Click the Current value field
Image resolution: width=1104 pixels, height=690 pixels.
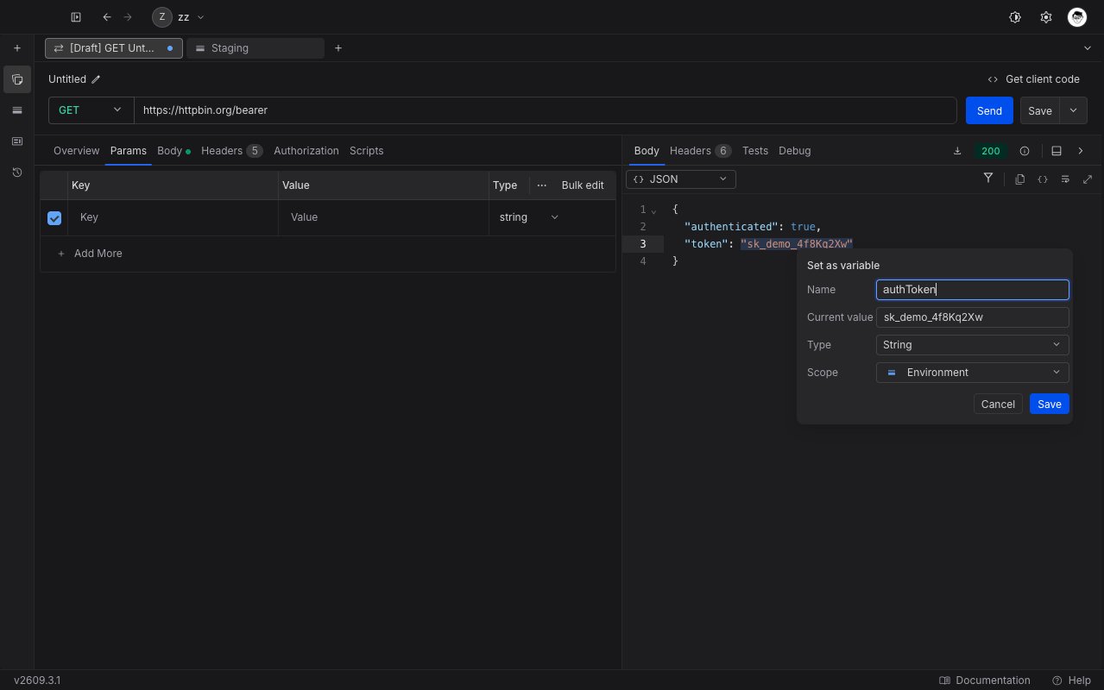[972, 317]
